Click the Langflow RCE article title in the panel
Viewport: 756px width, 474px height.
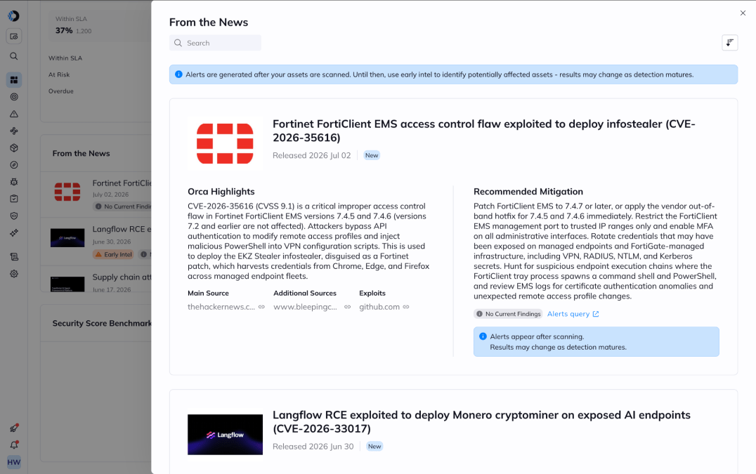(x=481, y=421)
